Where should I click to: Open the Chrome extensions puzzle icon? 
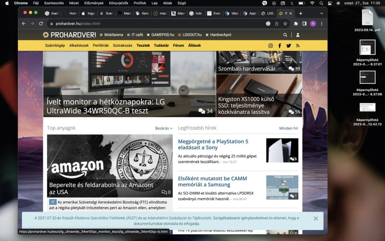(296, 24)
